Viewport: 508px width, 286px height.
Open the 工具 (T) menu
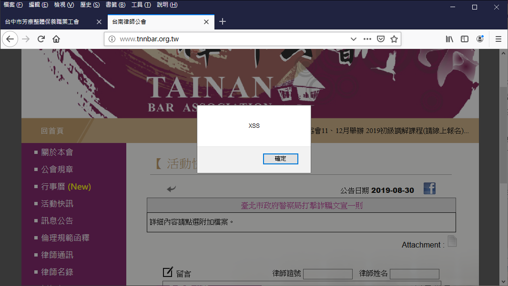click(141, 5)
